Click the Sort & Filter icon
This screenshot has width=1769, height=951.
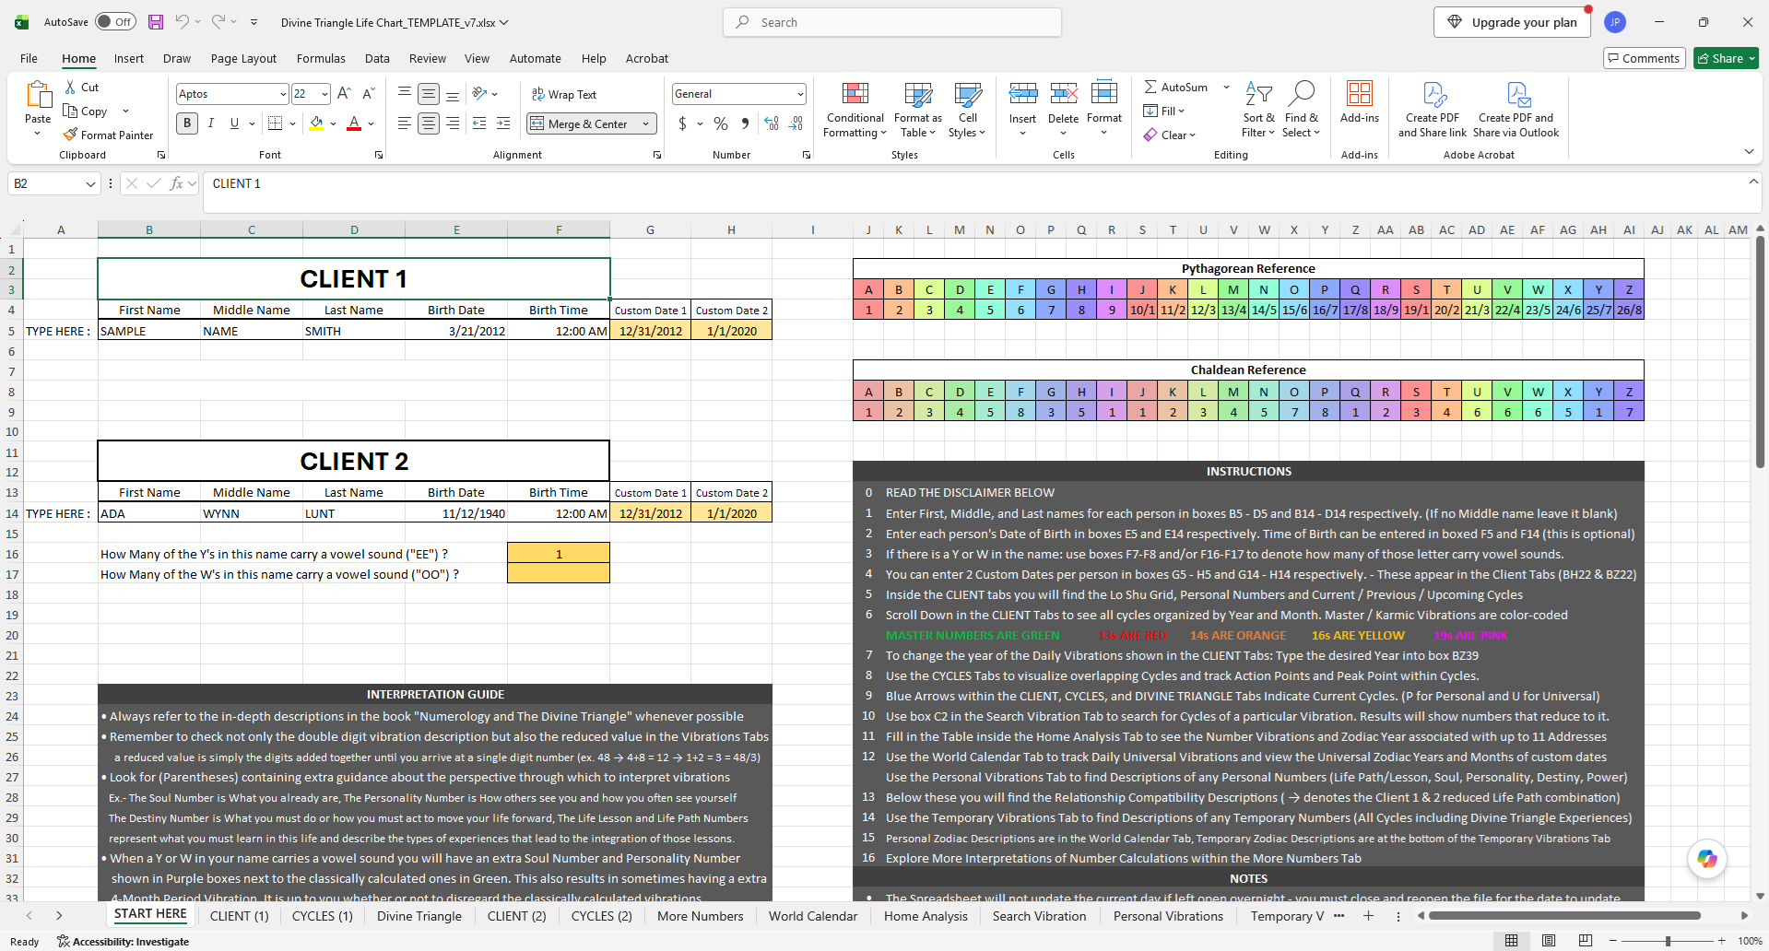pos(1258,93)
